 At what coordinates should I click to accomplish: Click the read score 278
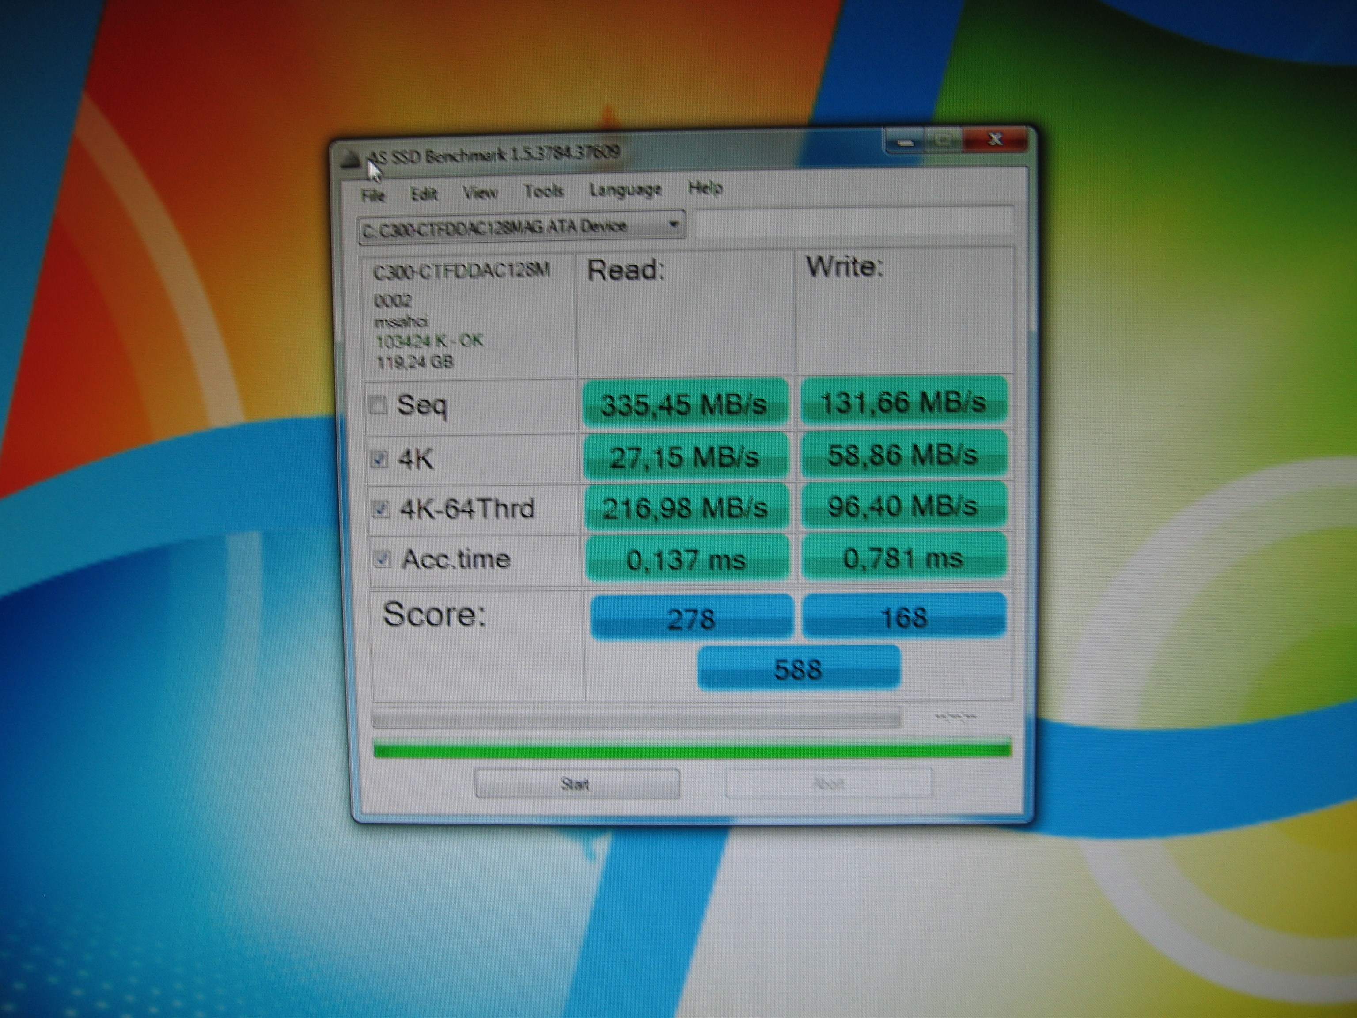pyautogui.click(x=691, y=618)
